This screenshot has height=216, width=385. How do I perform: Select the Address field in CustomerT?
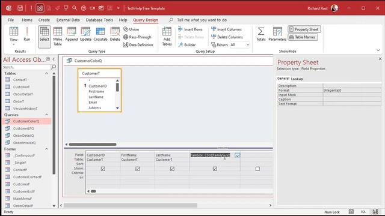coord(95,108)
